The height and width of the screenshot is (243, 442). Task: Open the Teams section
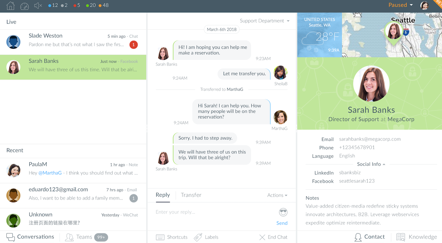(80, 237)
